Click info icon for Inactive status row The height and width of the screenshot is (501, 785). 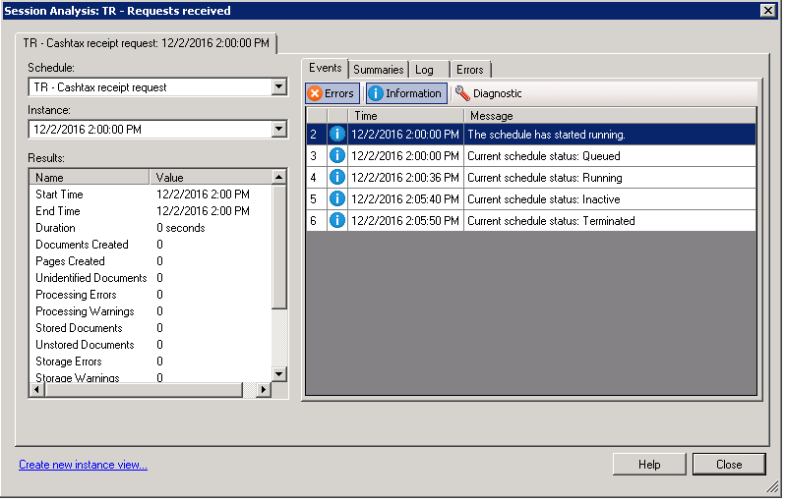click(x=337, y=199)
